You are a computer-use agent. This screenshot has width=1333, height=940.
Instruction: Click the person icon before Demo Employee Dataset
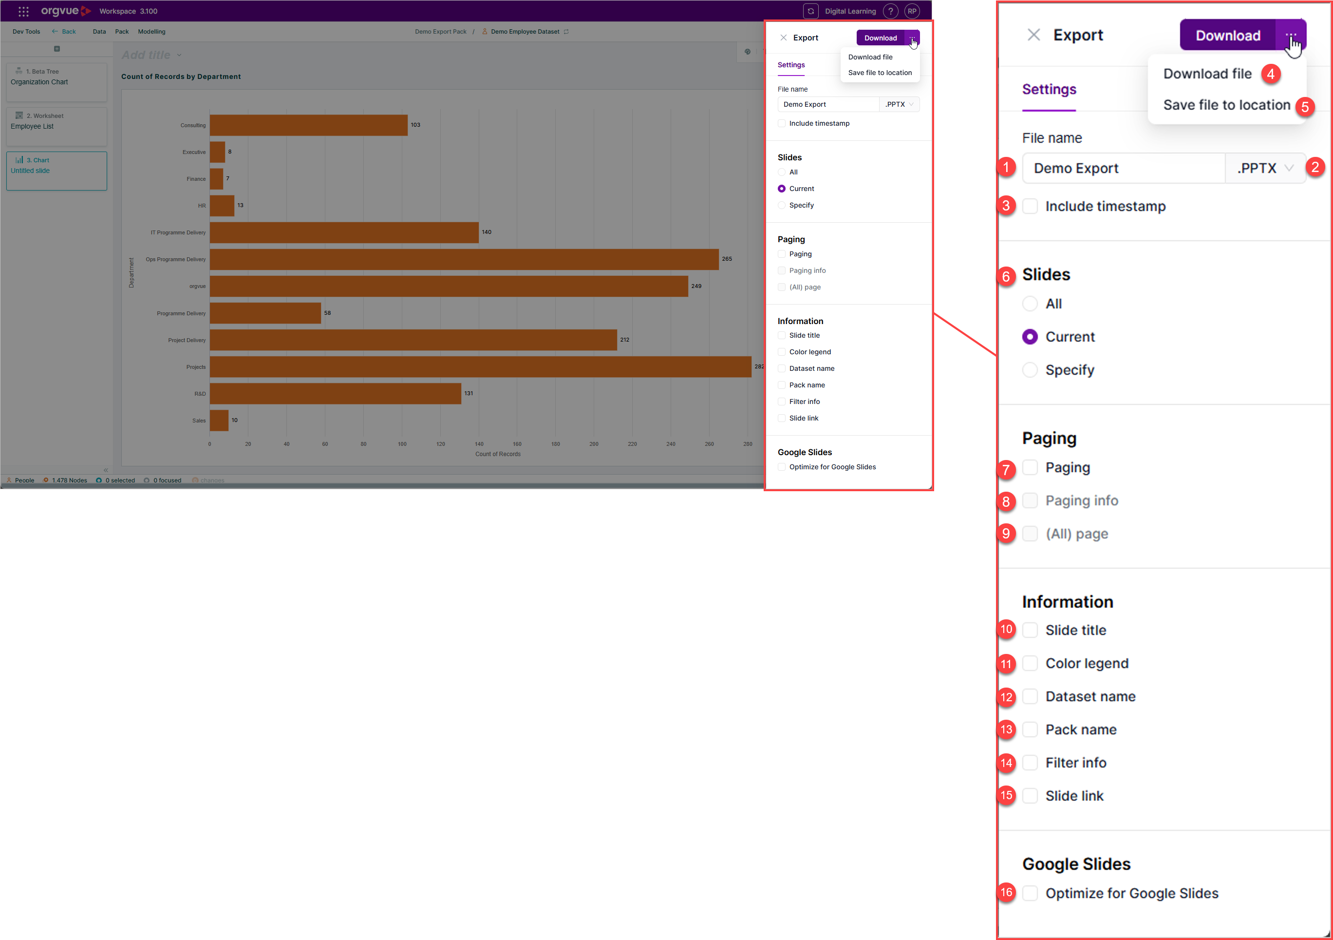point(485,32)
